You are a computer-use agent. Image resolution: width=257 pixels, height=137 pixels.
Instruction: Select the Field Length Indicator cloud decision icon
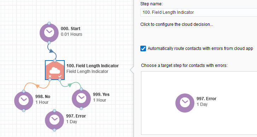(x=55, y=70)
